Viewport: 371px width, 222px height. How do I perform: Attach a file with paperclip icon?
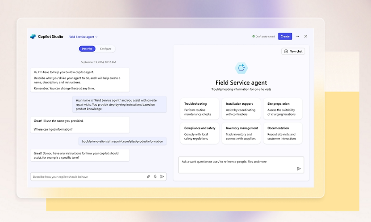coord(148,177)
